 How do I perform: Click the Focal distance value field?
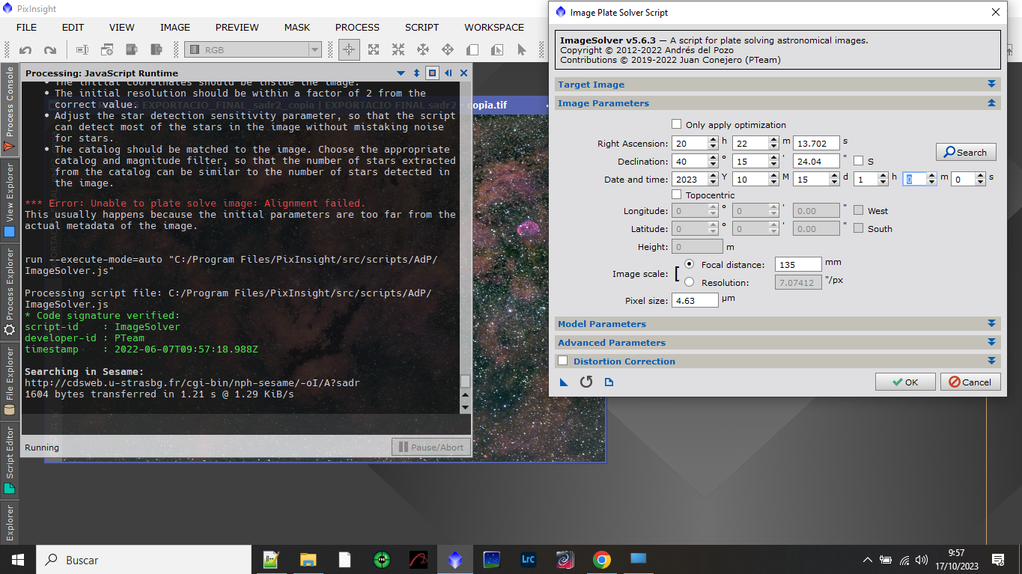point(799,264)
